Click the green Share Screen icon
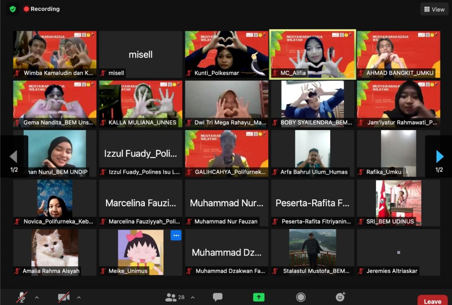Image resolution: width=452 pixels, height=305 pixels. (259, 298)
